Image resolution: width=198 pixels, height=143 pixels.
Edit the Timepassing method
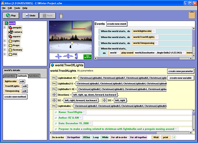[x=24, y=91]
